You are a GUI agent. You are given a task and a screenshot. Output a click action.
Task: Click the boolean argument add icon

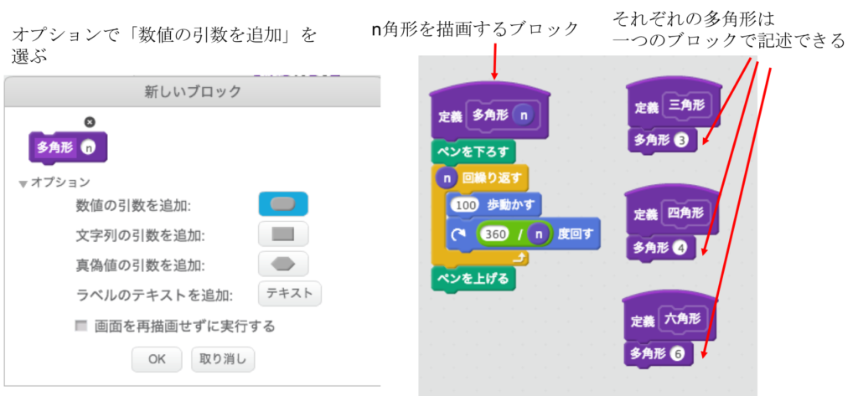tap(283, 265)
